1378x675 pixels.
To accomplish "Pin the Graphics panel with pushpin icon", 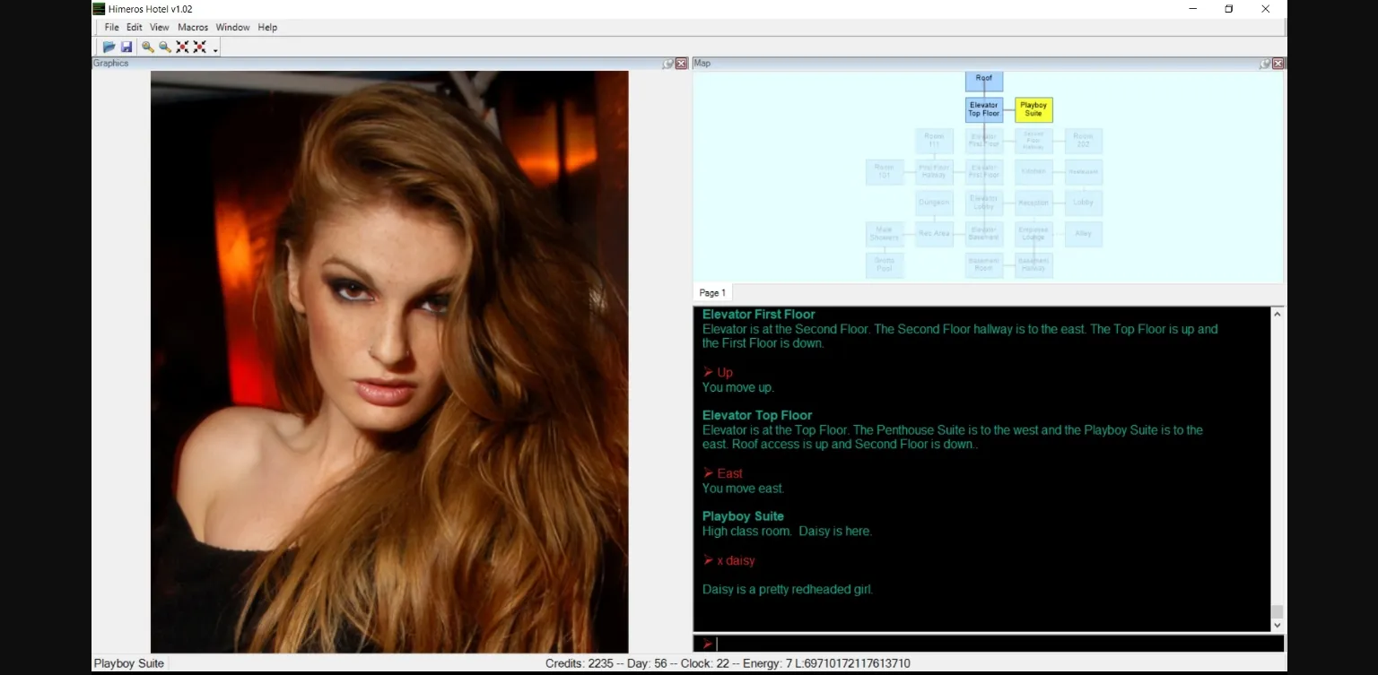I will (x=667, y=64).
